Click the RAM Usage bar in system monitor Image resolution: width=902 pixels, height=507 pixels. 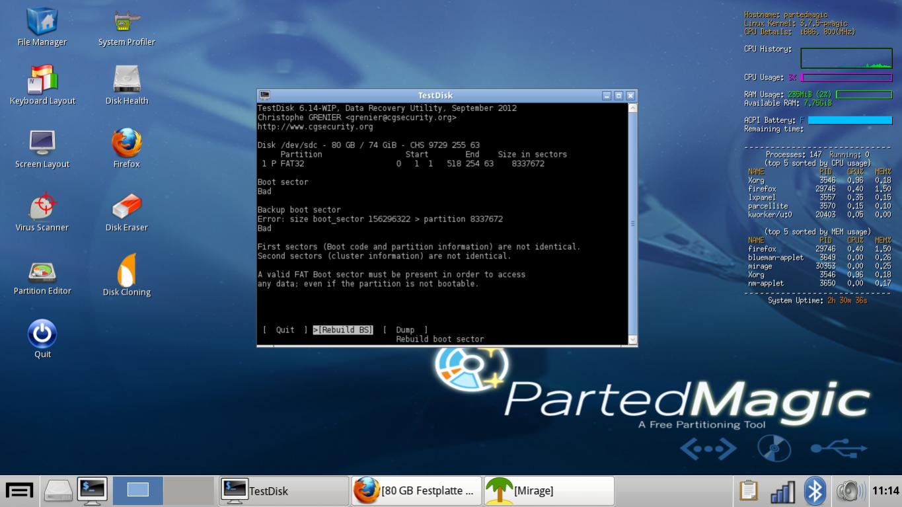click(x=864, y=95)
